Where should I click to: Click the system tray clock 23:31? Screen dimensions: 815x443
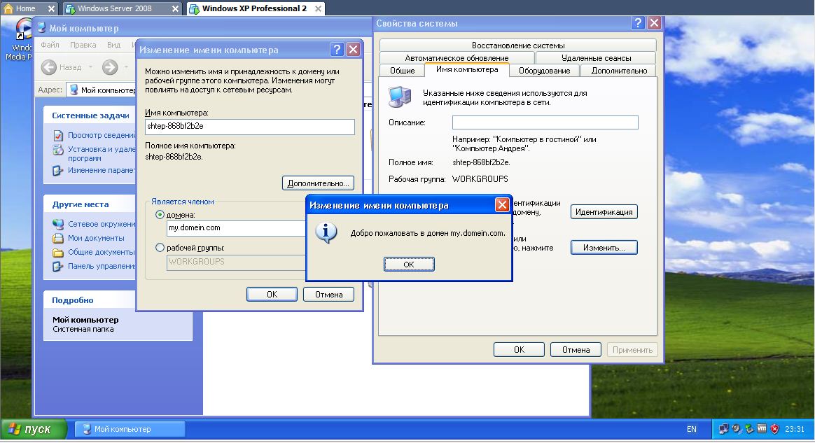pos(795,429)
